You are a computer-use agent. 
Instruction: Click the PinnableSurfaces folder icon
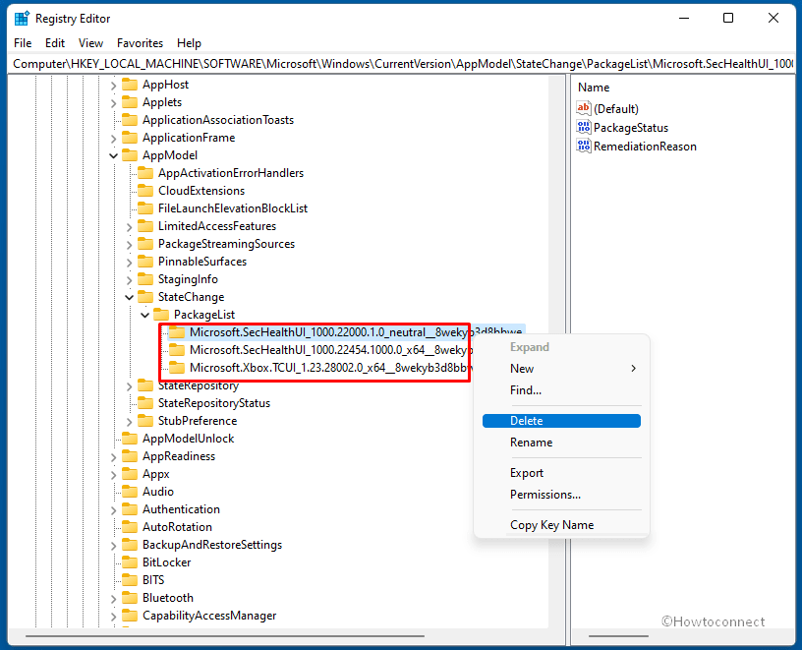[145, 262]
